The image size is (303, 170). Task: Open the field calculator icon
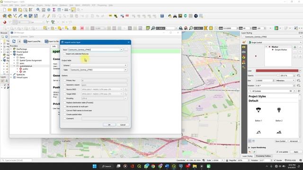[x=44, y=9]
